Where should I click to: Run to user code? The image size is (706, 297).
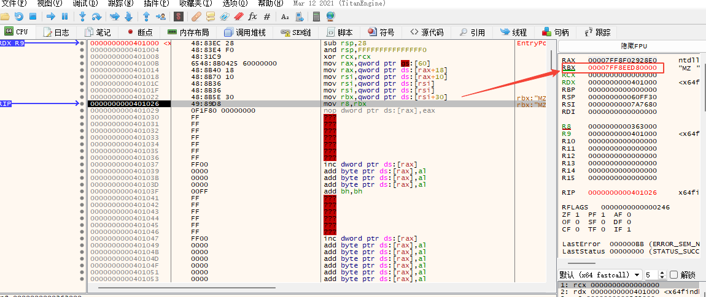[160, 17]
